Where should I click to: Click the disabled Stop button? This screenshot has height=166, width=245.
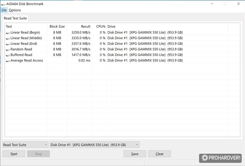coord(38,154)
